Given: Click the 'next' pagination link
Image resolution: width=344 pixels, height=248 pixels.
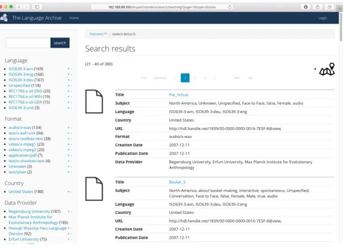Looking at the screenshot, I should (236, 78).
